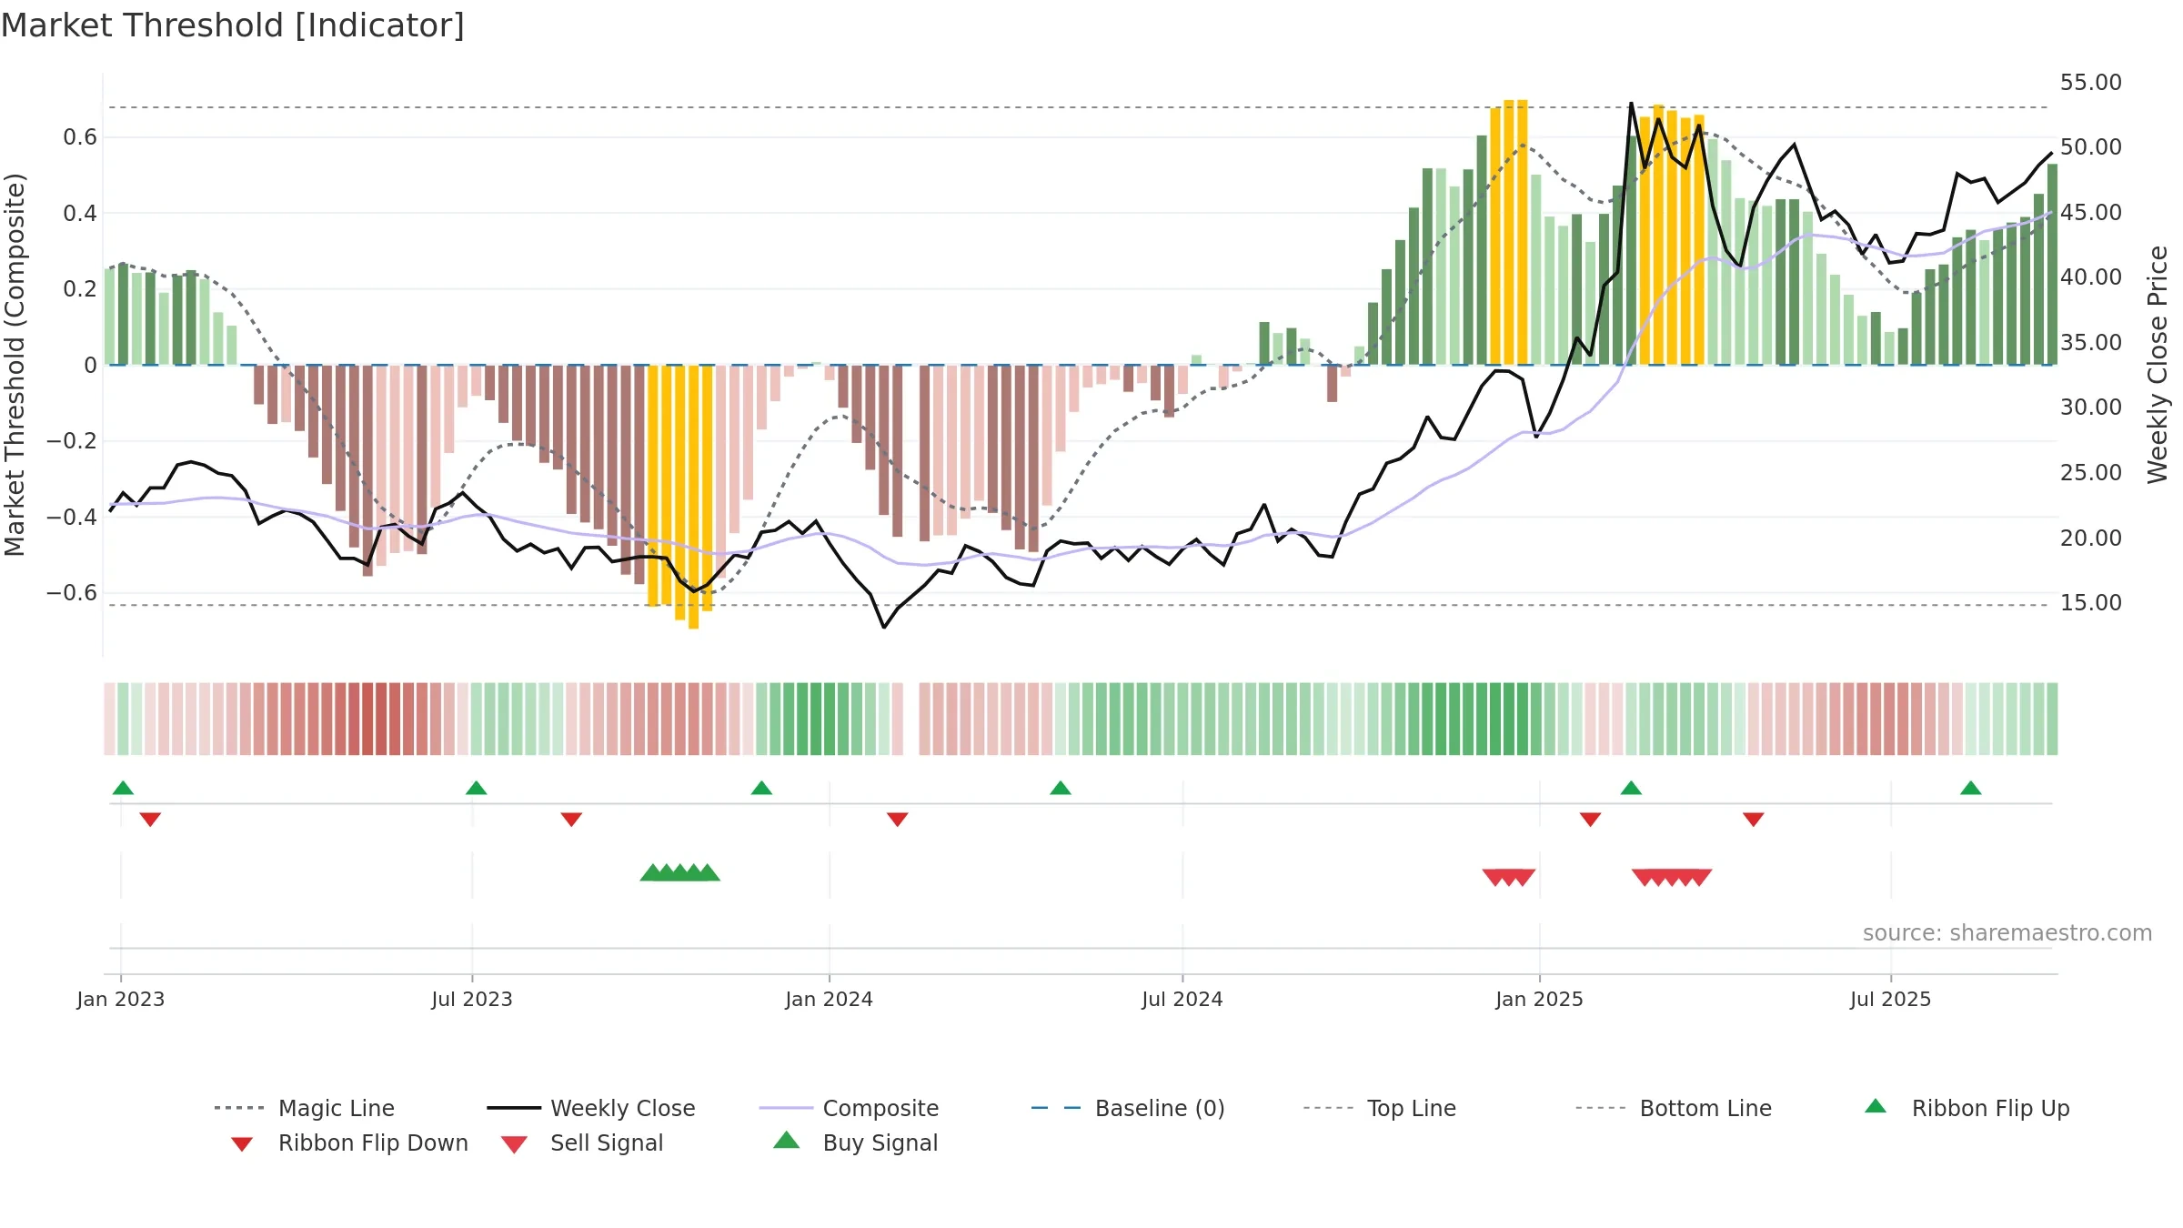
Task: Click the Market Threshold [Indicator] title
Action: coord(233,25)
